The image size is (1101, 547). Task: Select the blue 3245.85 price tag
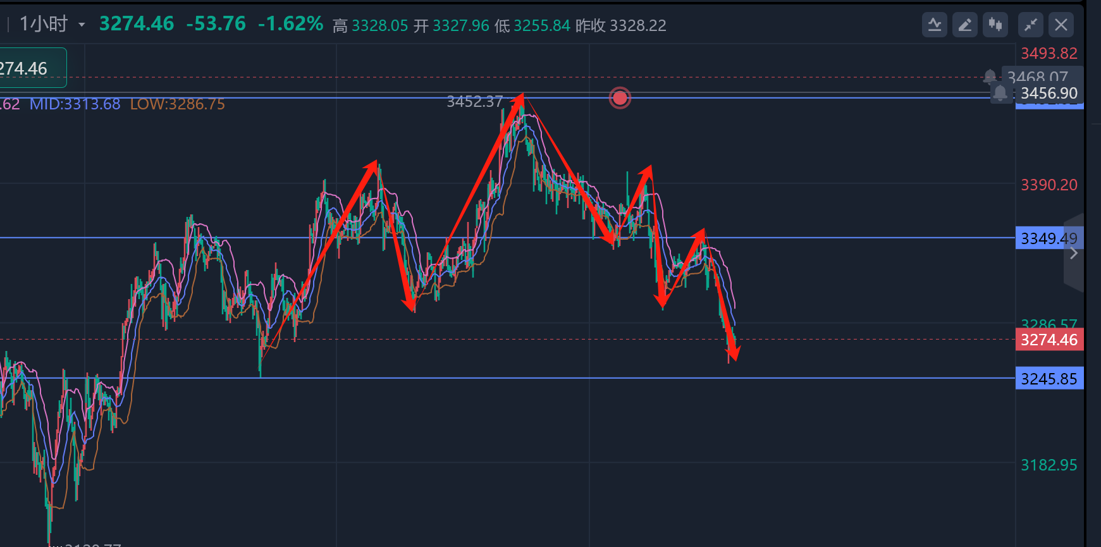pyautogui.click(x=1049, y=379)
